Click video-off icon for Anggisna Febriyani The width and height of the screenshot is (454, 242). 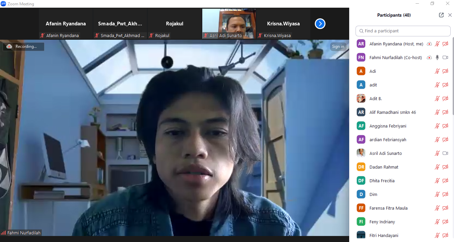445,126
